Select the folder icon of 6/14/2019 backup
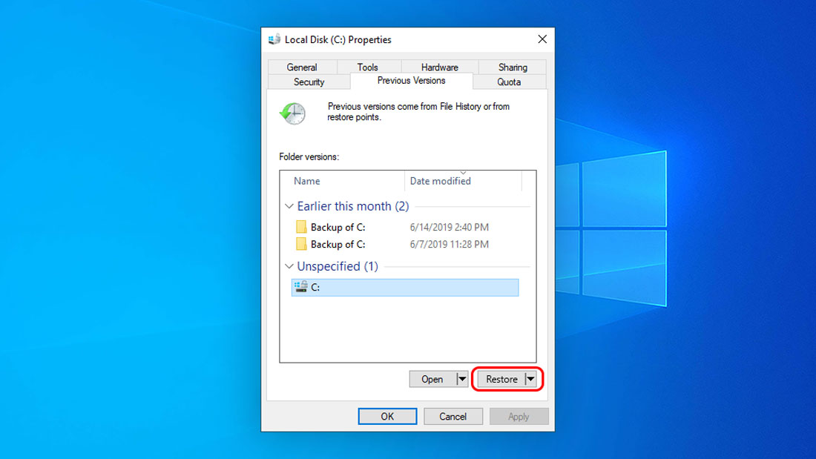816x459 pixels. click(x=300, y=227)
